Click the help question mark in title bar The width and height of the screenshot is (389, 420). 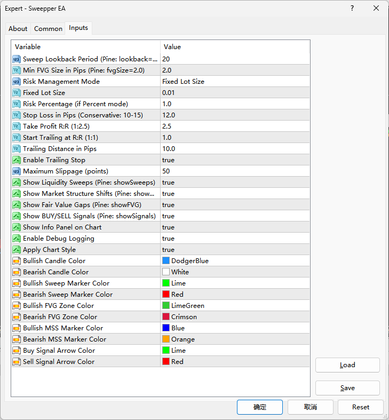352,9
